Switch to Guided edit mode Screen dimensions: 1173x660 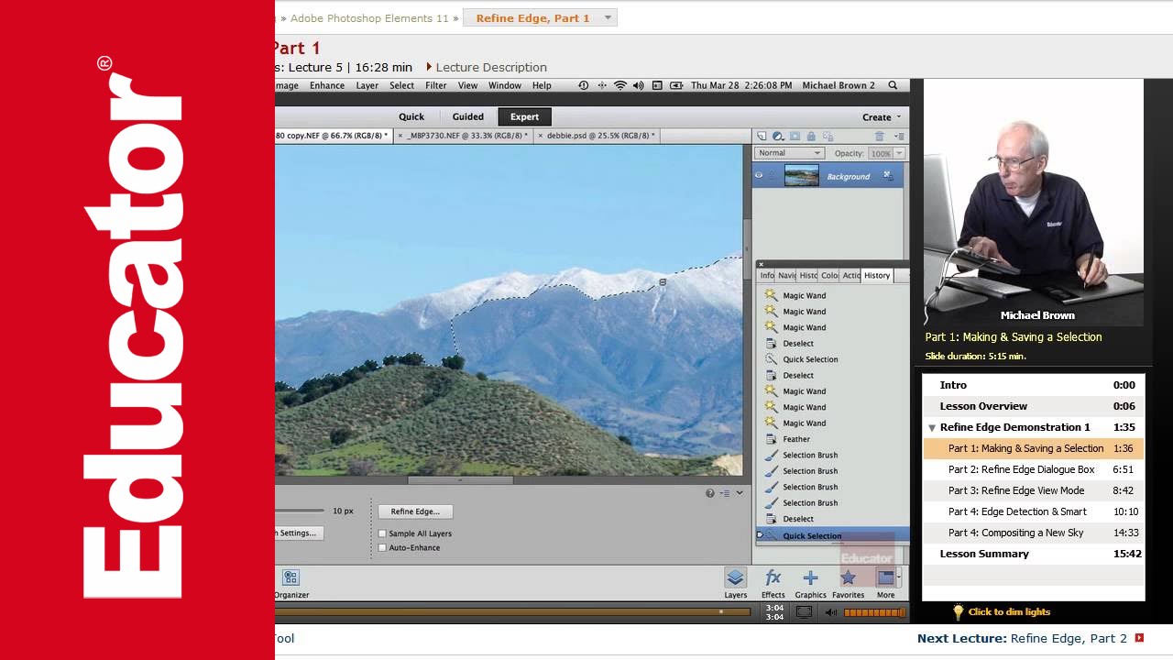(467, 116)
